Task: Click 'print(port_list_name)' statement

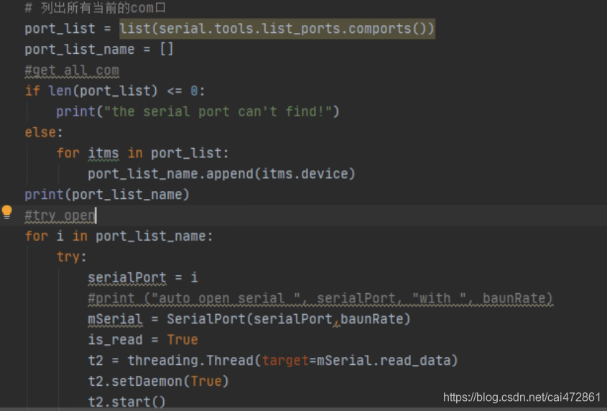Action: (x=107, y=195)
